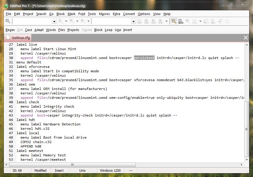Viewport: 253px width, 177px height.
Task: Open the Search menu
Action: click(x=41, y=14)
